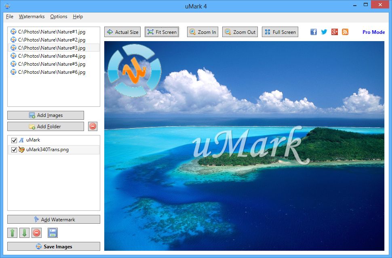
Task: Click the Save Images button
Action: pos(54,246)
